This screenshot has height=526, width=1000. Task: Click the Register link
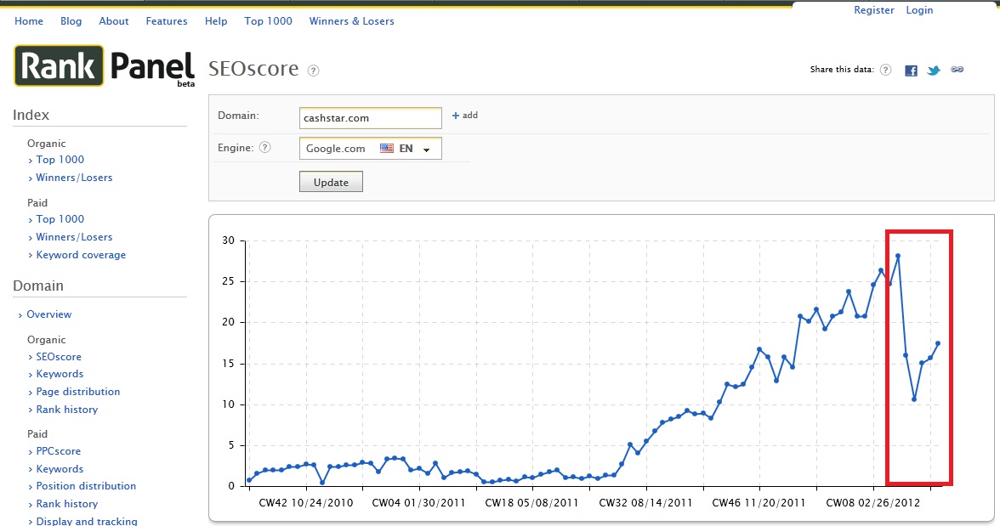(x=873, y=10)
